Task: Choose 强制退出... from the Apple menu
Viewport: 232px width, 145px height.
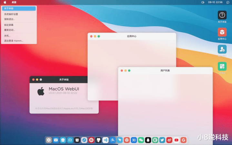Action: [x=19, y=19]
